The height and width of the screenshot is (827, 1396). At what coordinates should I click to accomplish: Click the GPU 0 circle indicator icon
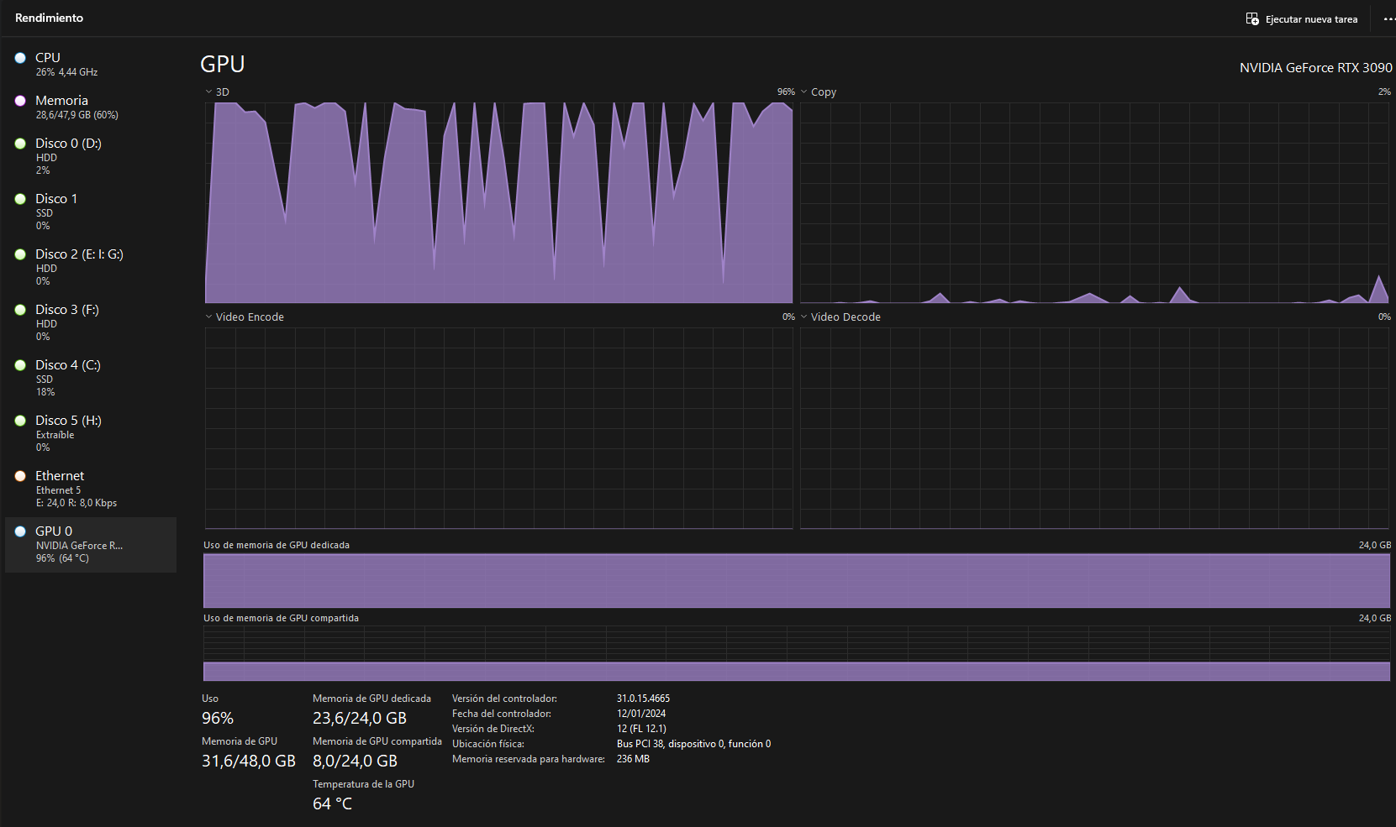point(20,531)
